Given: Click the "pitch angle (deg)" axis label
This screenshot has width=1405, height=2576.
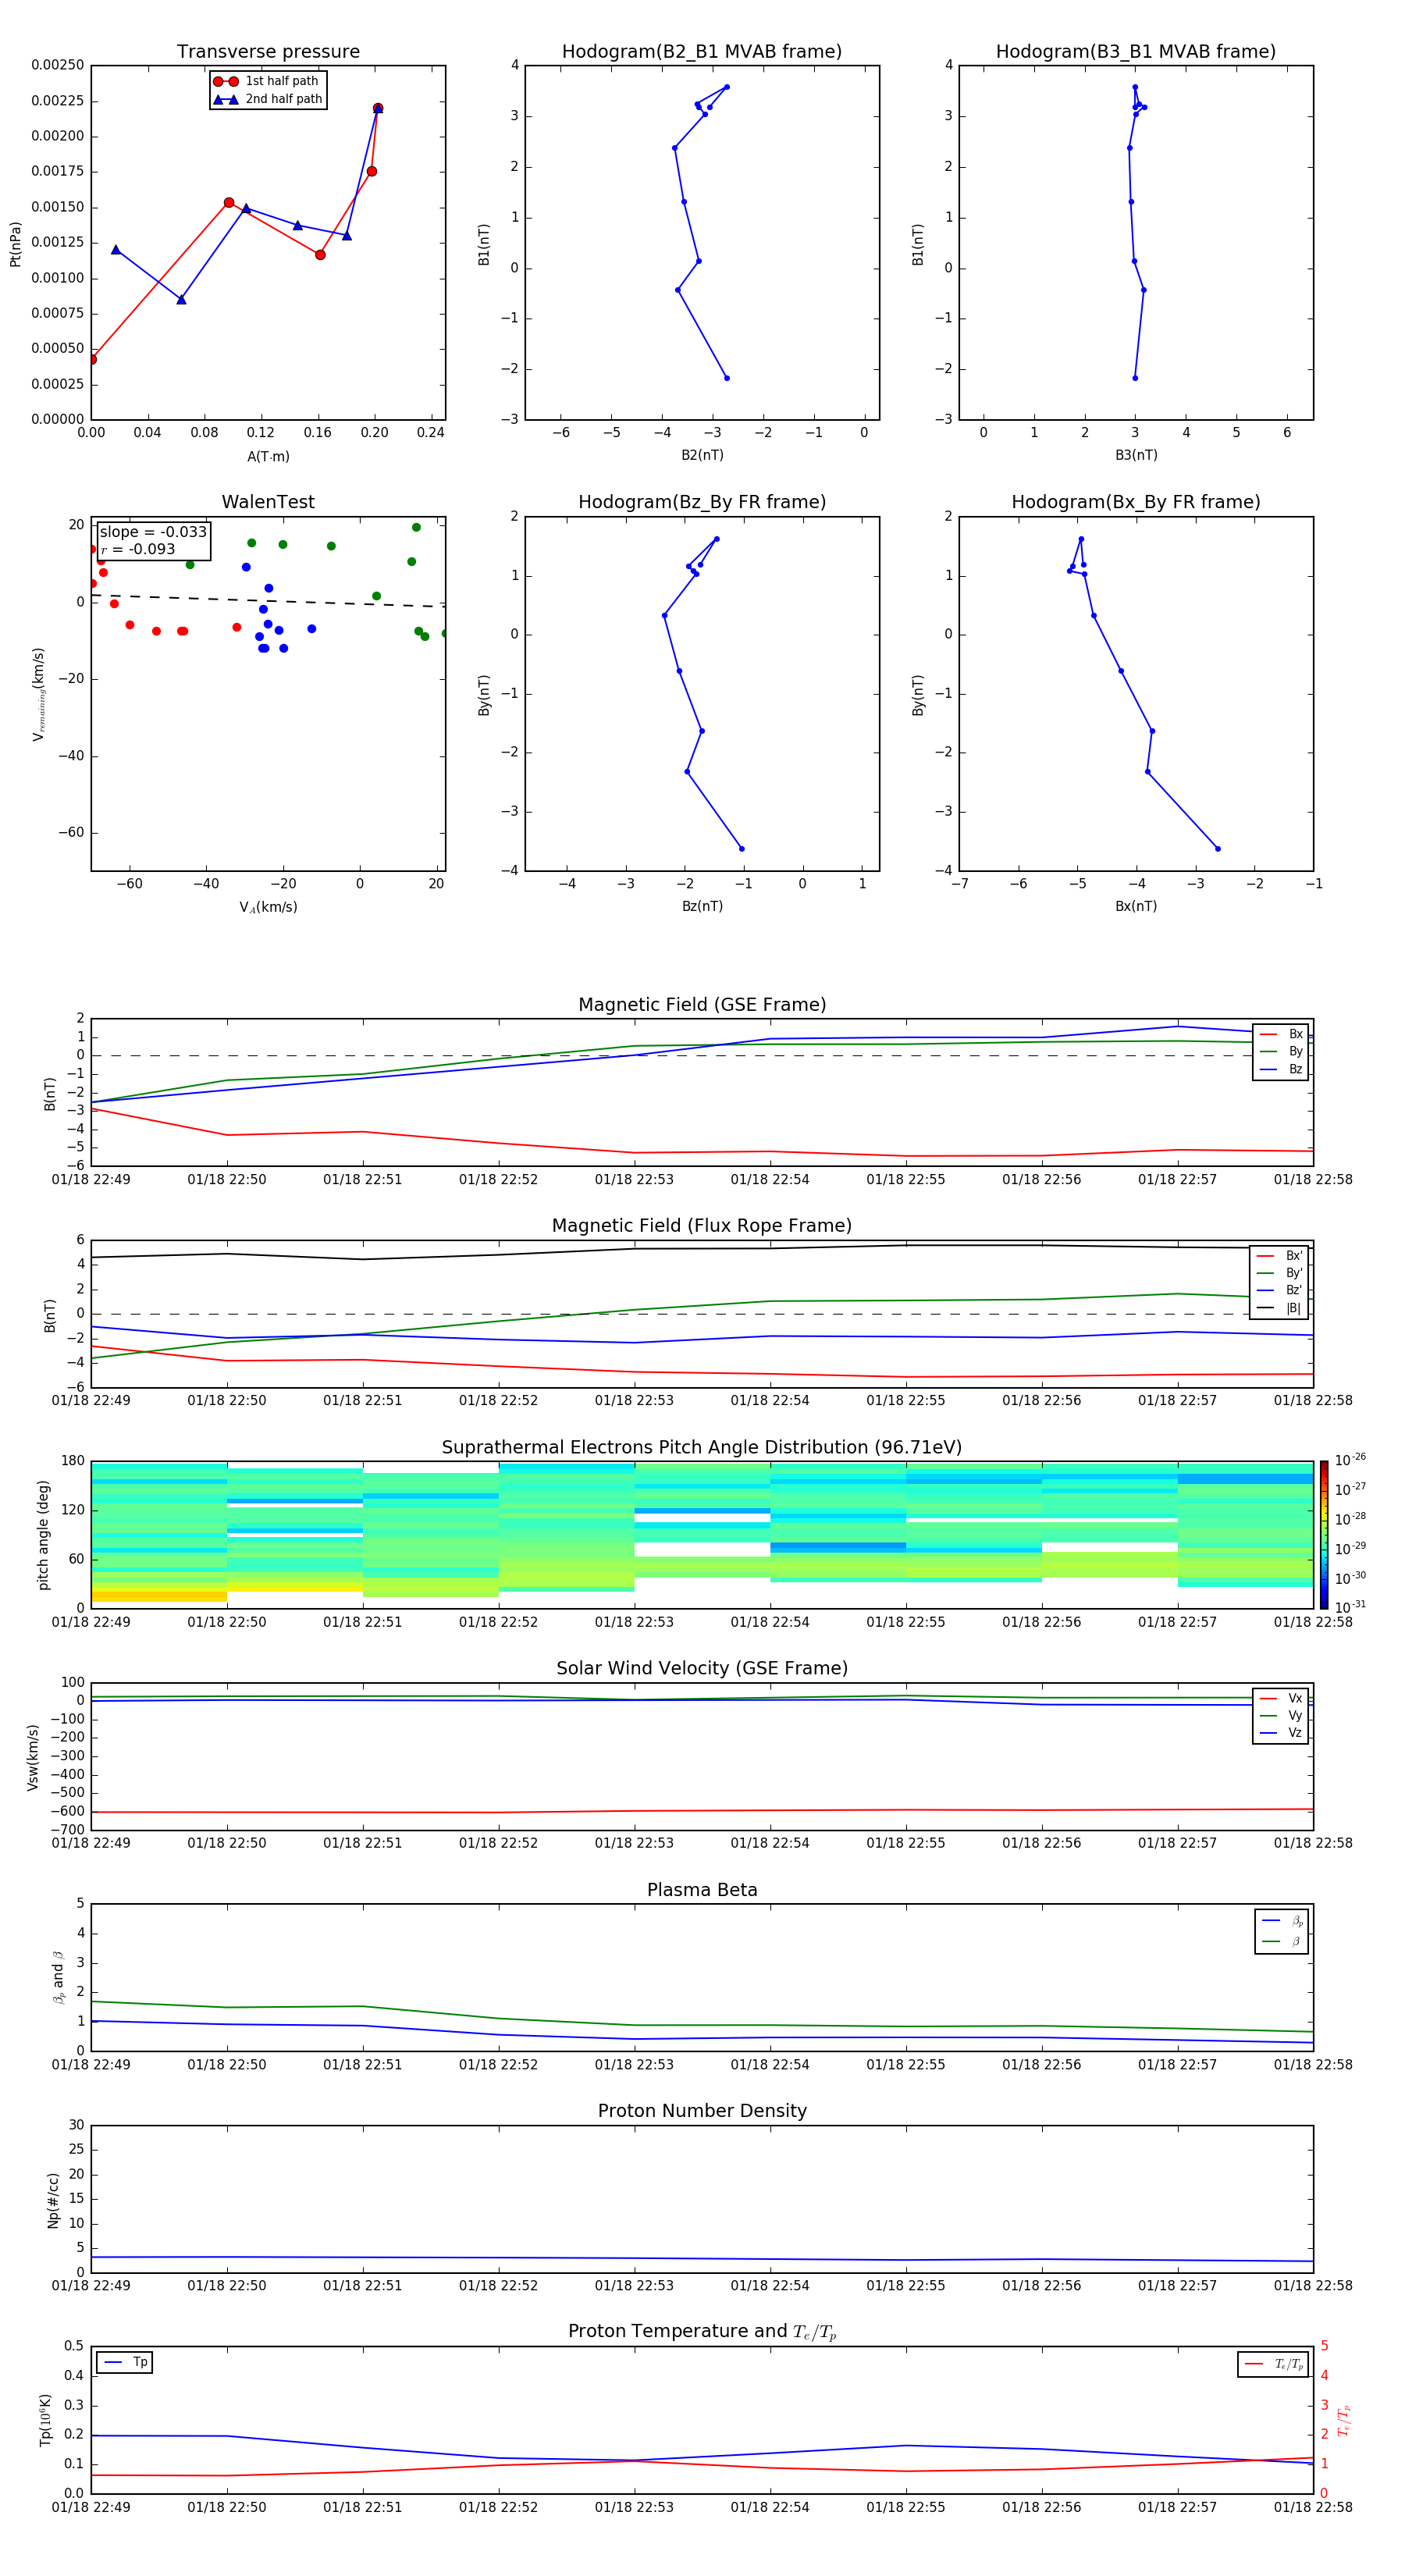Looking at the screenshot, I should coord(43,1535).
